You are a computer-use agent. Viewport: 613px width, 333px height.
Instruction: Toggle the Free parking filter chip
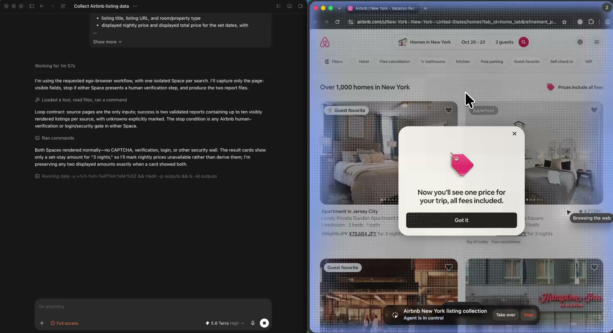[x=492, y=62]
